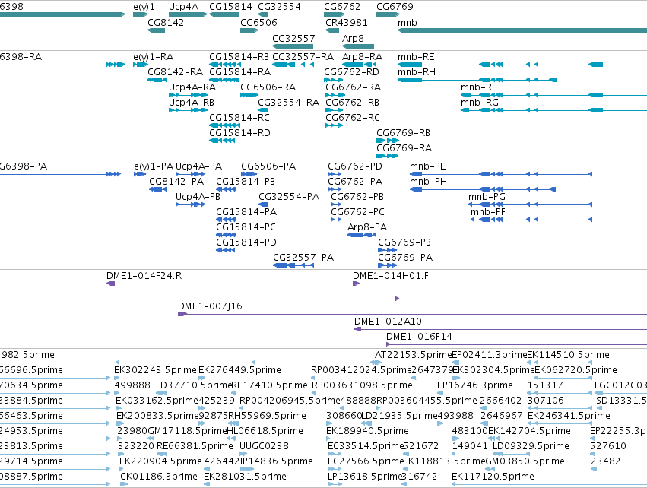Click transcript CG6762-RB
This screenshot has width=647, height=488.
point(352,103)
